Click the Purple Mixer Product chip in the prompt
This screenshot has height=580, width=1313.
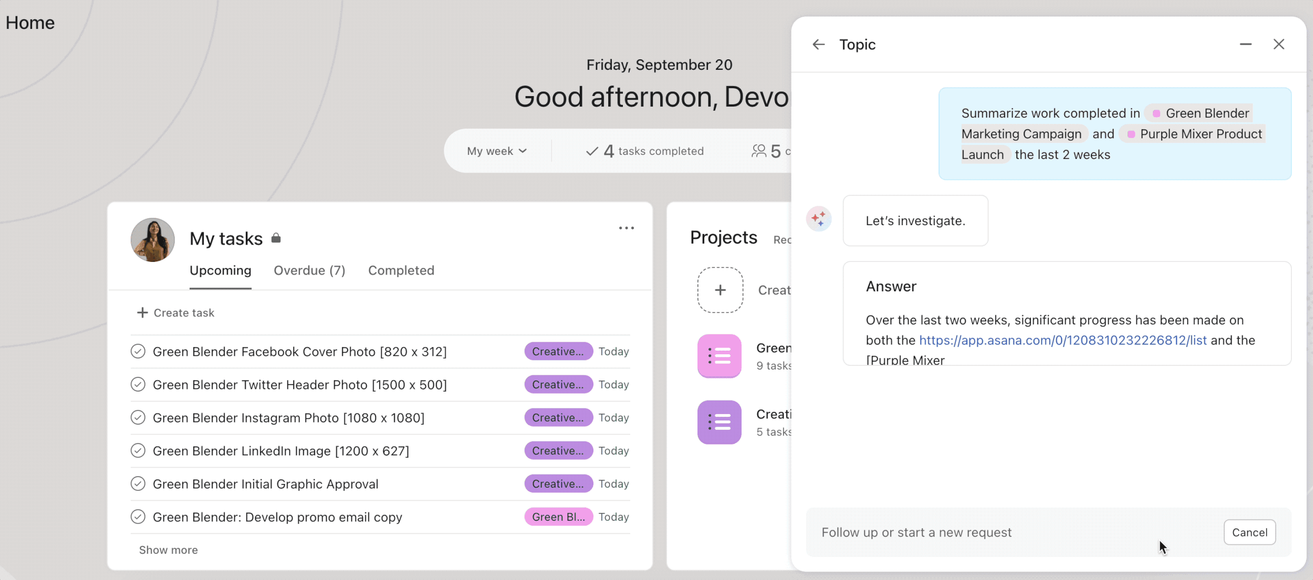click(x=1192, y=134)
